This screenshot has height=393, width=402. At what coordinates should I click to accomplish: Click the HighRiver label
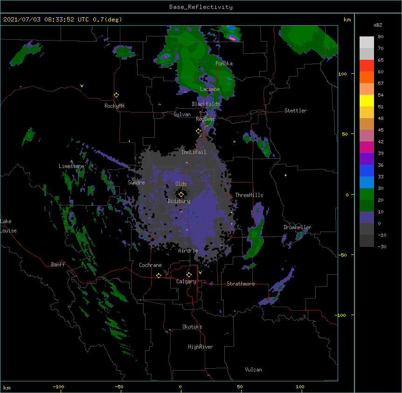pos(201,347)
